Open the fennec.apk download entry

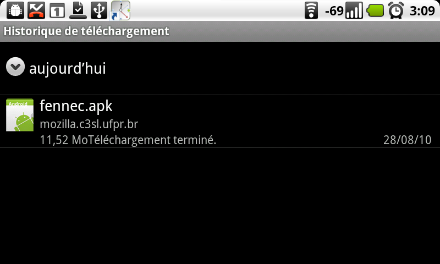coord(220,121)
